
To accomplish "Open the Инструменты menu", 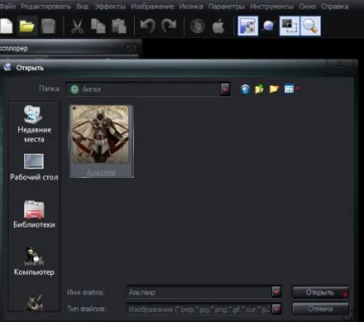I will [x=272, y=6].
